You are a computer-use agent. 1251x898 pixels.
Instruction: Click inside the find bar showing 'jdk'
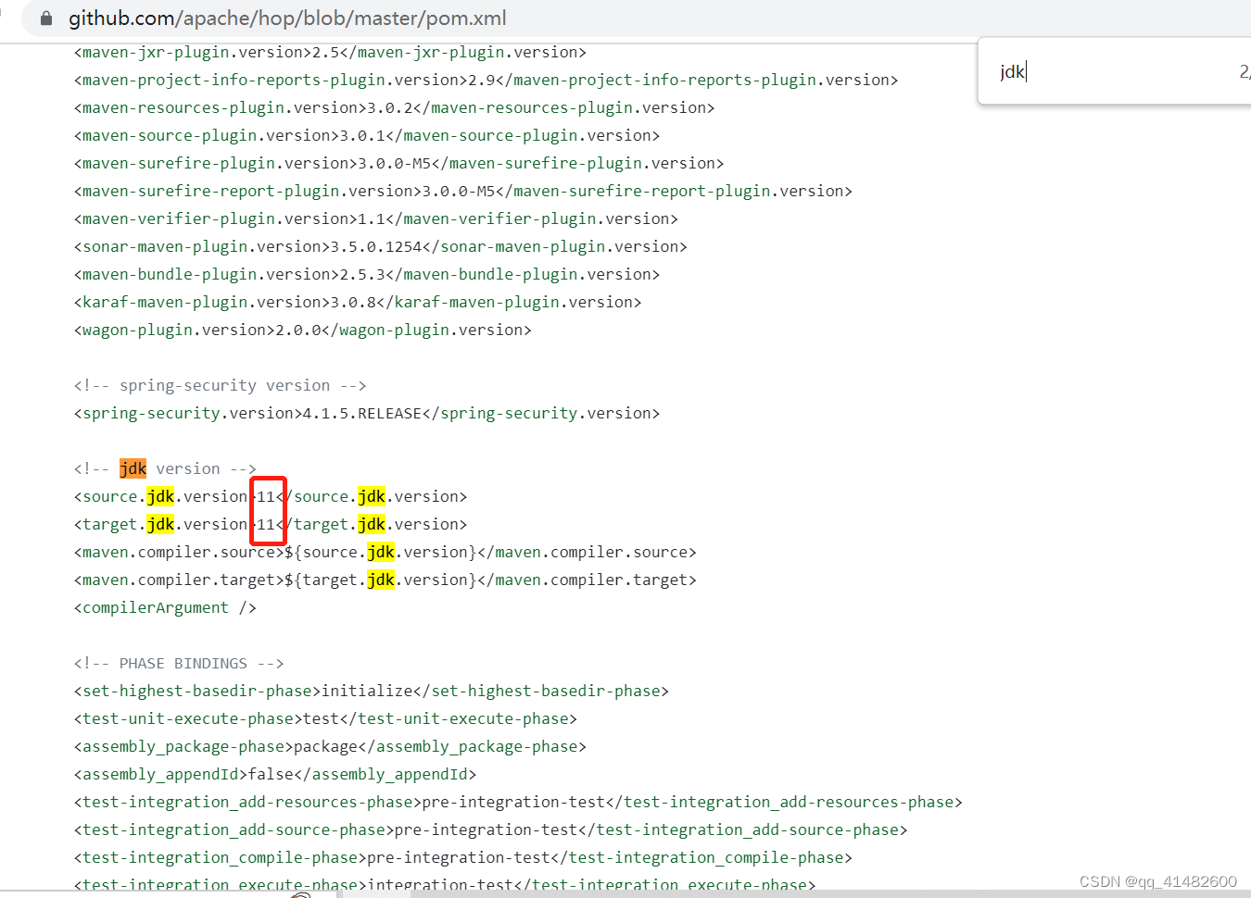[x=1038, y=71]
